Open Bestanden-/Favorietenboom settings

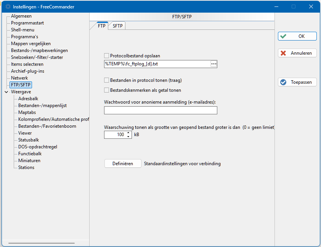[47, 126]
